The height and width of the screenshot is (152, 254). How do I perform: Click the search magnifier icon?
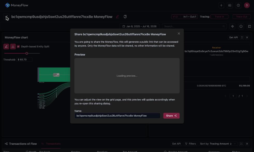[224, 26]
